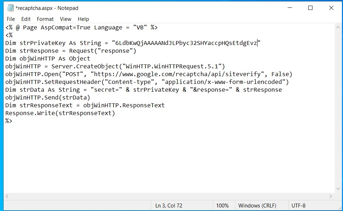Screen dimensions: 343x211
Task: Click the Notepad icon in title bar
Action: click(10, 8)
